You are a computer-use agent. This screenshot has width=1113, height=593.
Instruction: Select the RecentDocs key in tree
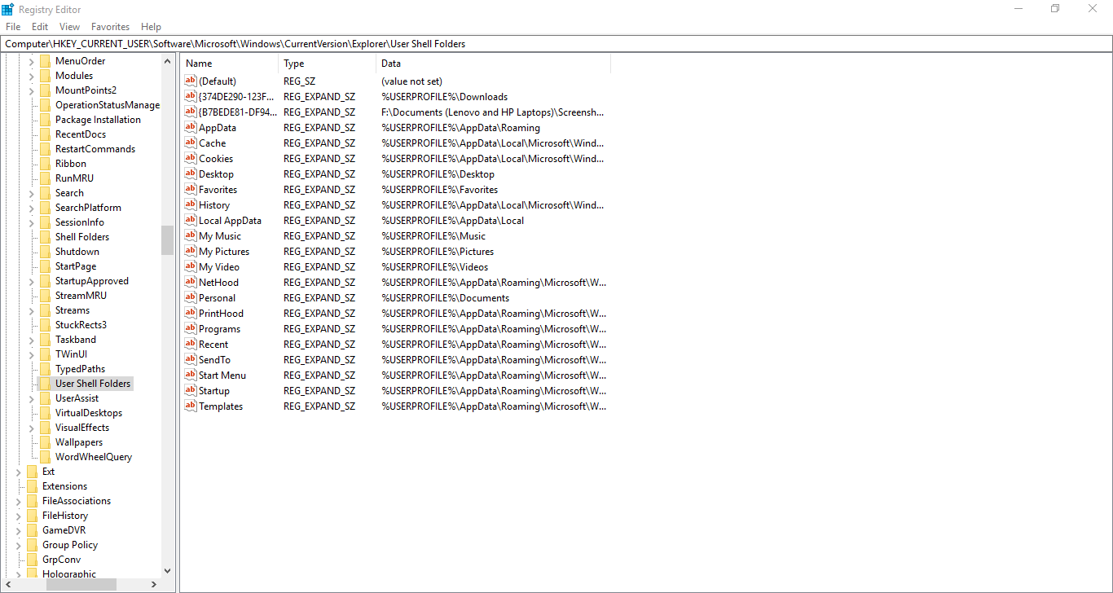tap(81, 134)
